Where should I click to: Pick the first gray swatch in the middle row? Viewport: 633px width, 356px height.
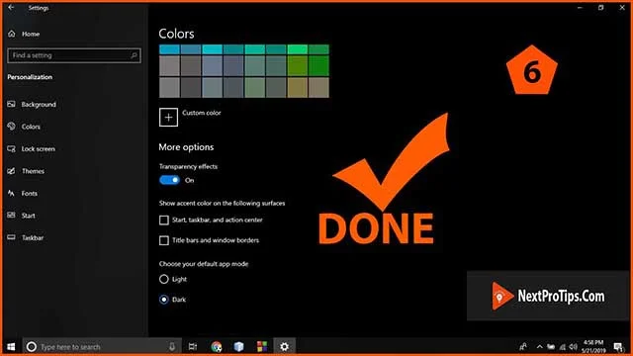[169, 66]
